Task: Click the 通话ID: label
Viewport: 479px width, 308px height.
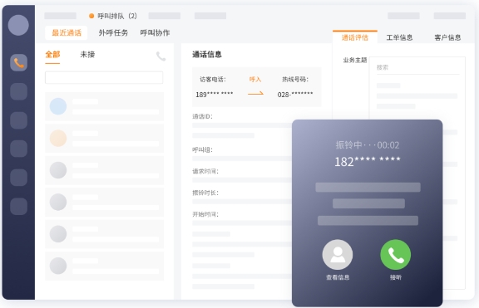Action: (x=202, y=116)
